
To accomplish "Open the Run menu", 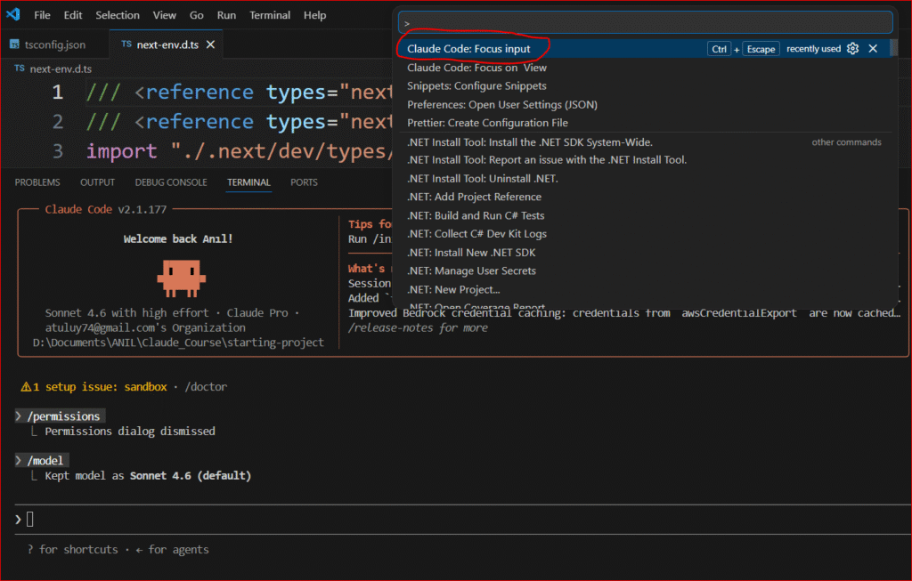I will coord(226,15).
